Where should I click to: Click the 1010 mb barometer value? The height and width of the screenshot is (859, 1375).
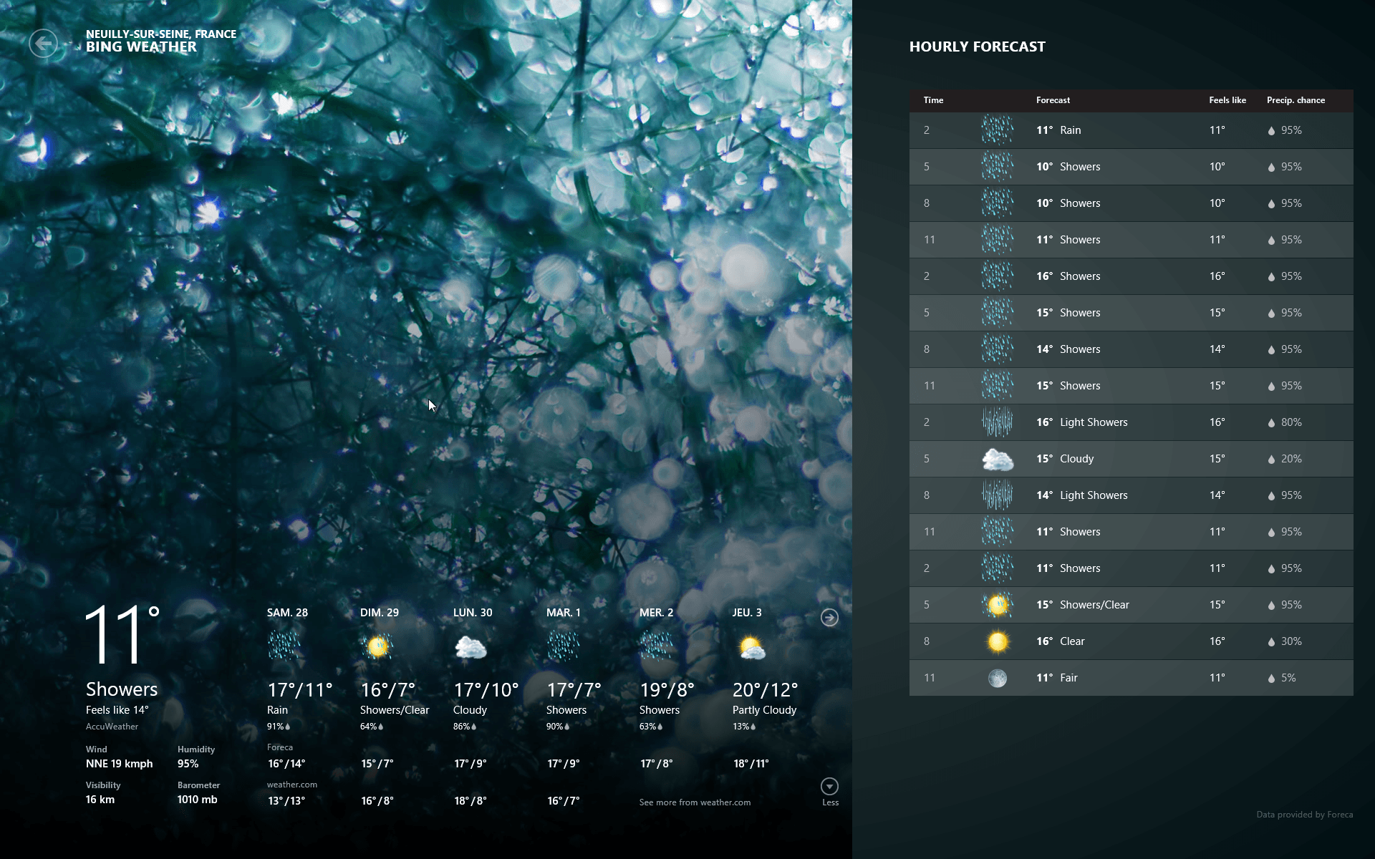click(197, 800)
